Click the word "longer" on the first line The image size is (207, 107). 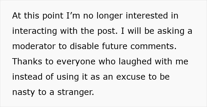[110, 16]
